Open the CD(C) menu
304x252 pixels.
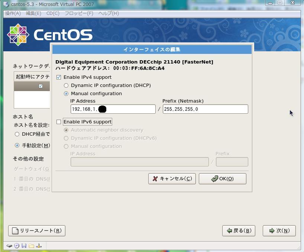tap(53, 13)
